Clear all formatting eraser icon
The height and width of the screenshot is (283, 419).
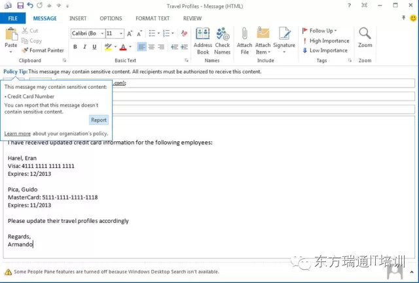(x=184, y=33)
